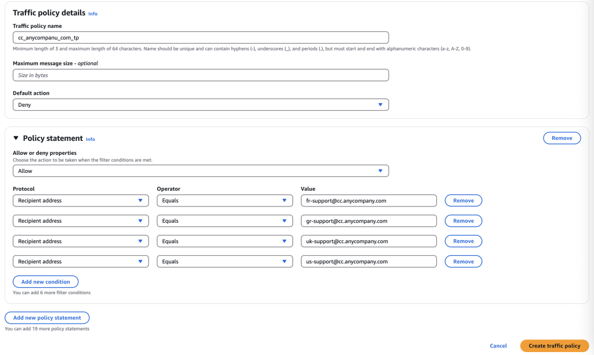Click the fr-support@cc.anycompany.com value field
Screen dimensions: 594x355
[368, 201]
